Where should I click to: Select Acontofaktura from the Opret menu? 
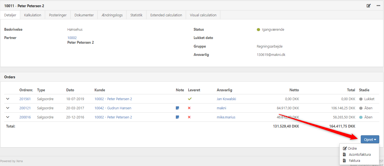(360, 155)
